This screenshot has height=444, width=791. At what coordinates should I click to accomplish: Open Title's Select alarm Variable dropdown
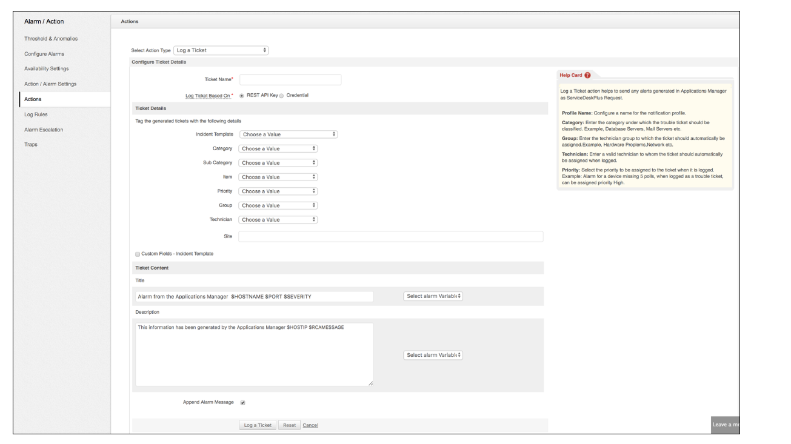click(x=433, y=296)
